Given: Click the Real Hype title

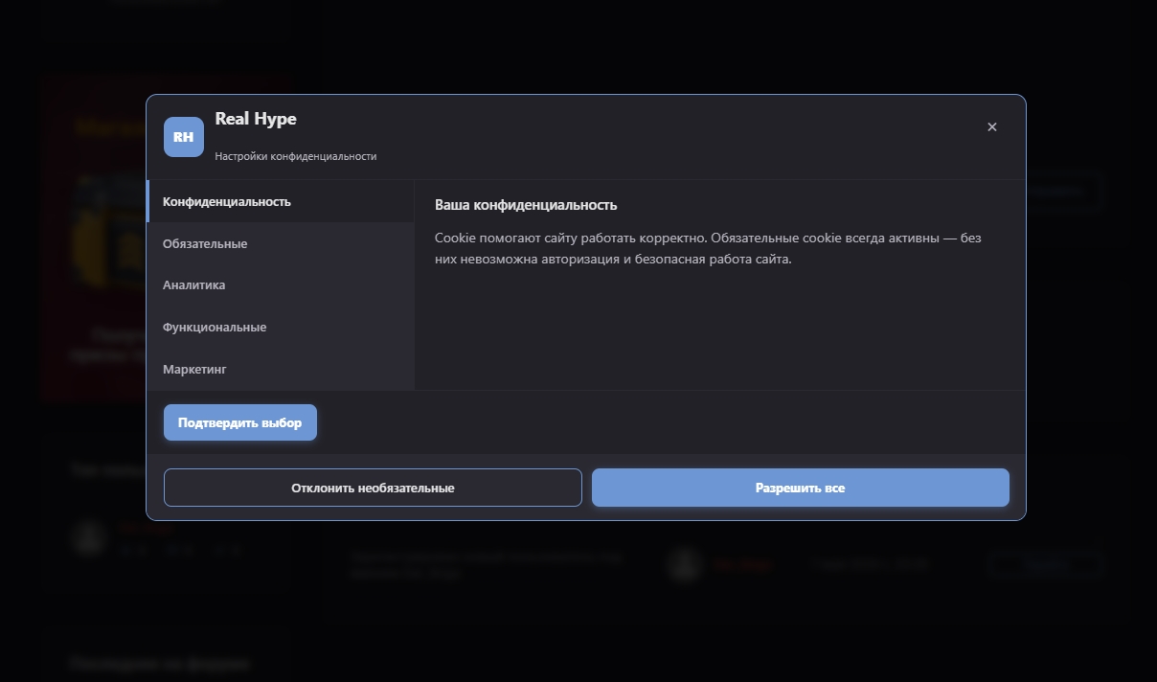Looking at the screenshot, I should click(x=256, y=119).
